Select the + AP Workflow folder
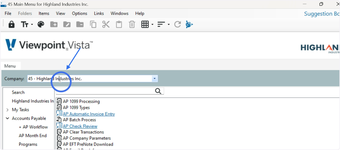Screen dimensions: 340x150 33,127
